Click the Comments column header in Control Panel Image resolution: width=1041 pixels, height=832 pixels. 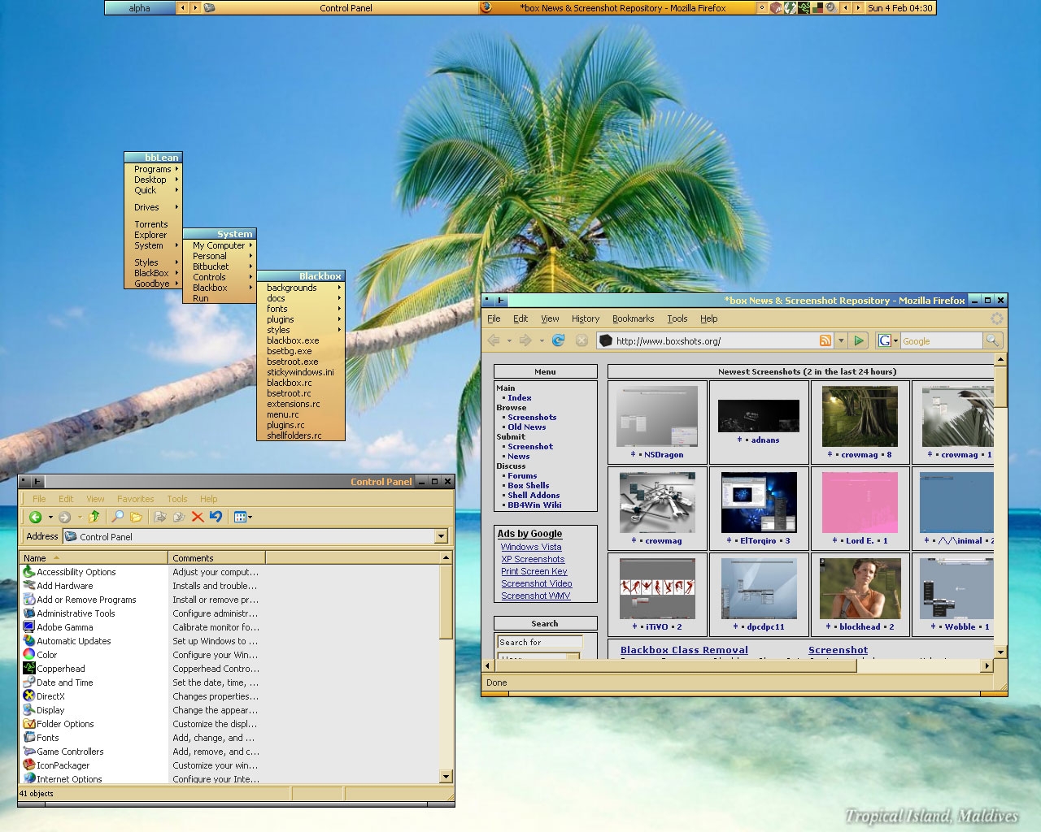click(216, 557)
